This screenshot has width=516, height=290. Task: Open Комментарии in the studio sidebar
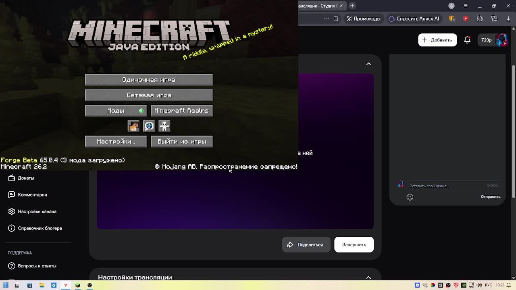point(32,195)
